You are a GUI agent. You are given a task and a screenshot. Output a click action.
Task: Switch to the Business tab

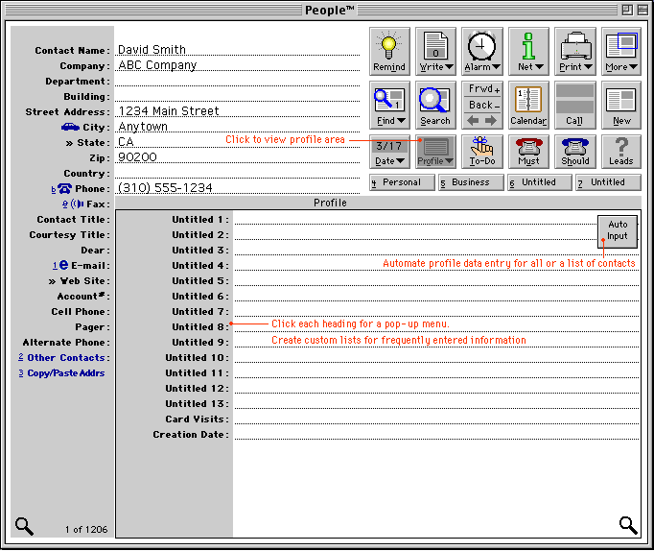pos(471,182)
